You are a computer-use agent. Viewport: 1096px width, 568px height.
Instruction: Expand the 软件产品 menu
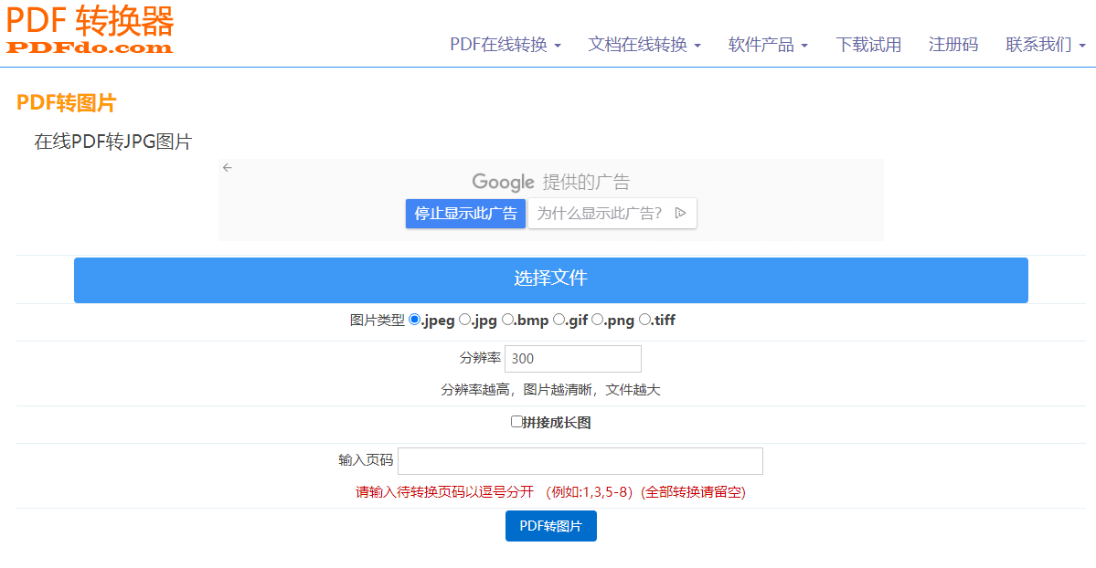767,45
